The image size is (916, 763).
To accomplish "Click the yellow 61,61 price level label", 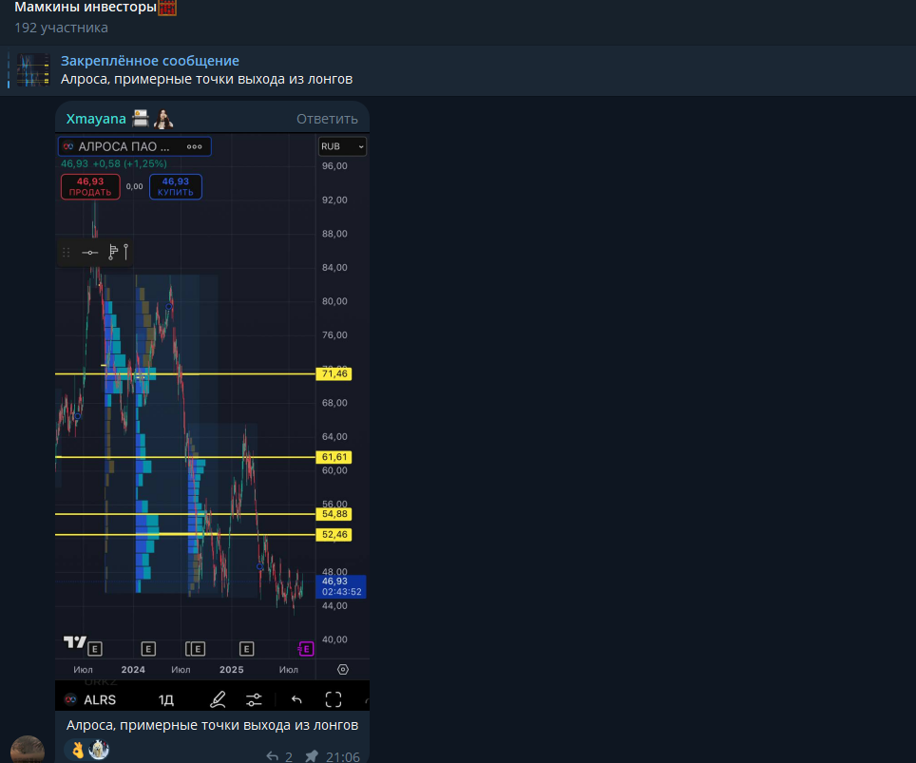I will [334, 457].
